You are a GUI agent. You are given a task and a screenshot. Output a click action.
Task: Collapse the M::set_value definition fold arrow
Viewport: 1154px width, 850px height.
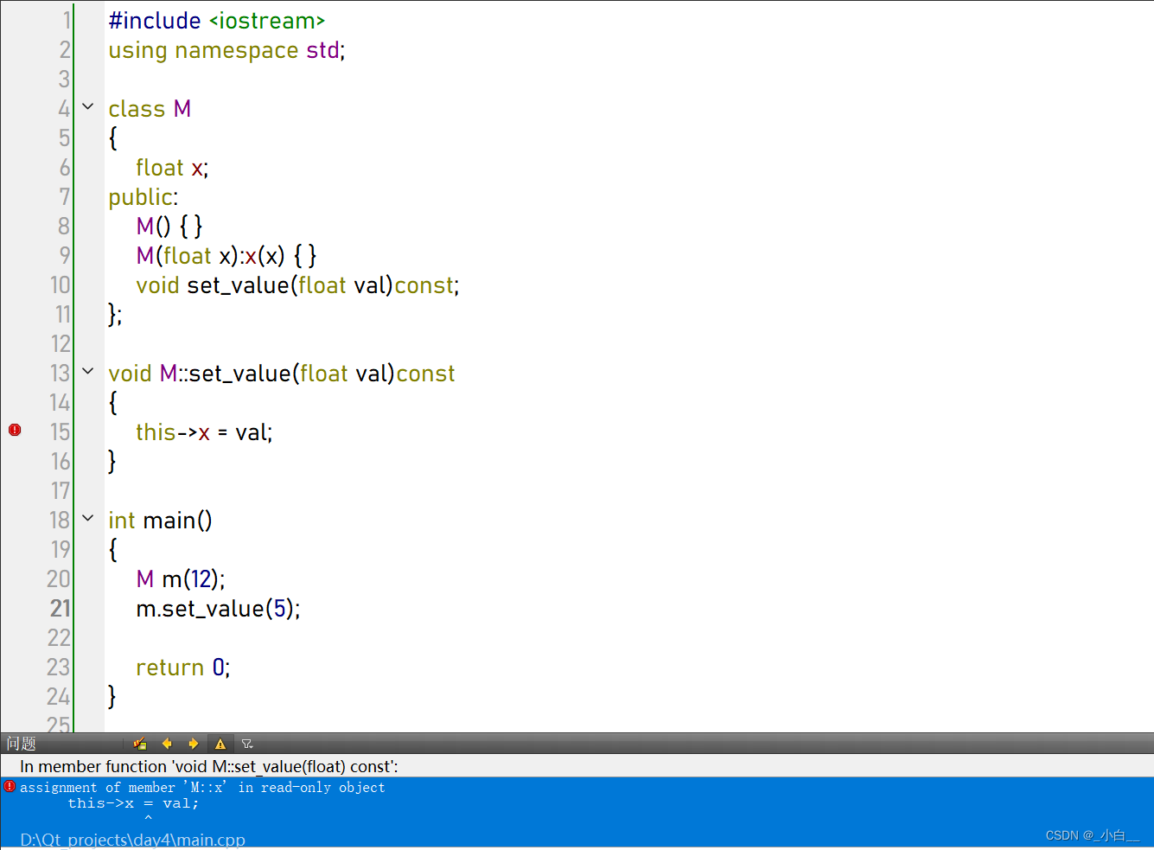[x=88, y=372]
